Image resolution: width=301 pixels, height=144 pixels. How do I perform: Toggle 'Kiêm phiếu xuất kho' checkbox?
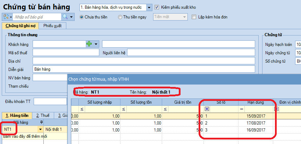[157, 8]
